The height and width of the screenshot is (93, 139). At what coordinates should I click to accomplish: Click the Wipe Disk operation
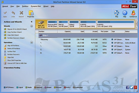(x=10, y=57)
